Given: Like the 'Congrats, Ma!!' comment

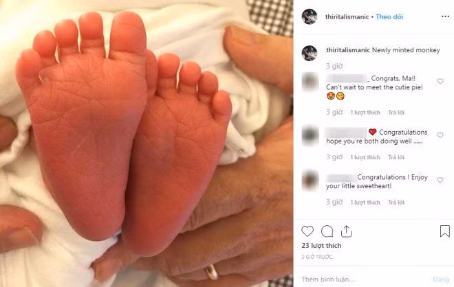Looking at the screenshot, I should [440, 81].
